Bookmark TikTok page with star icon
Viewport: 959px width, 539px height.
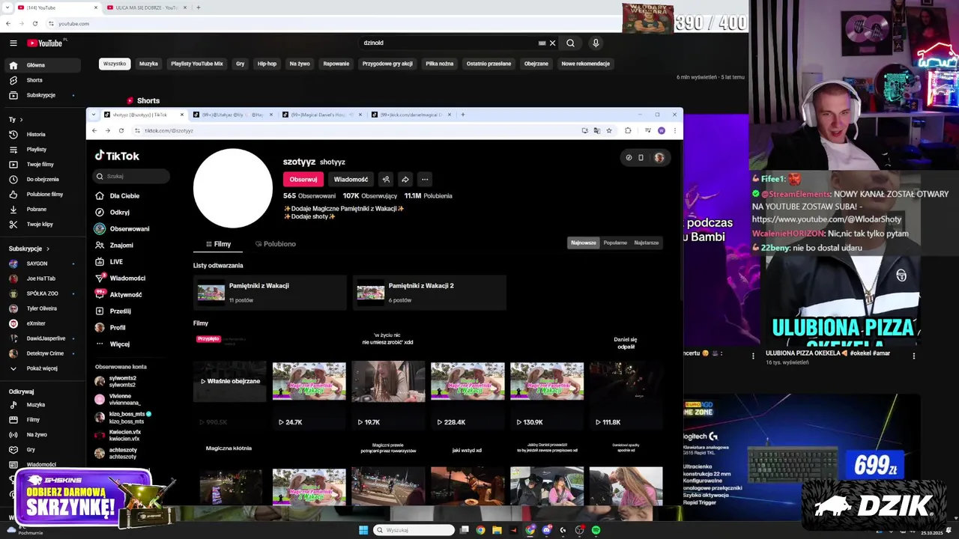click(x=609, y=131)
